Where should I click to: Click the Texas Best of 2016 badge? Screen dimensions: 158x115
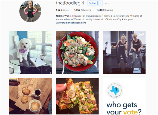pyautogui.click(x=115, y=90)
